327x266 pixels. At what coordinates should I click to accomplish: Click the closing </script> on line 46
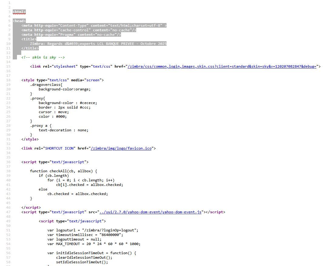pyautogui.click(x=31, y=208)
